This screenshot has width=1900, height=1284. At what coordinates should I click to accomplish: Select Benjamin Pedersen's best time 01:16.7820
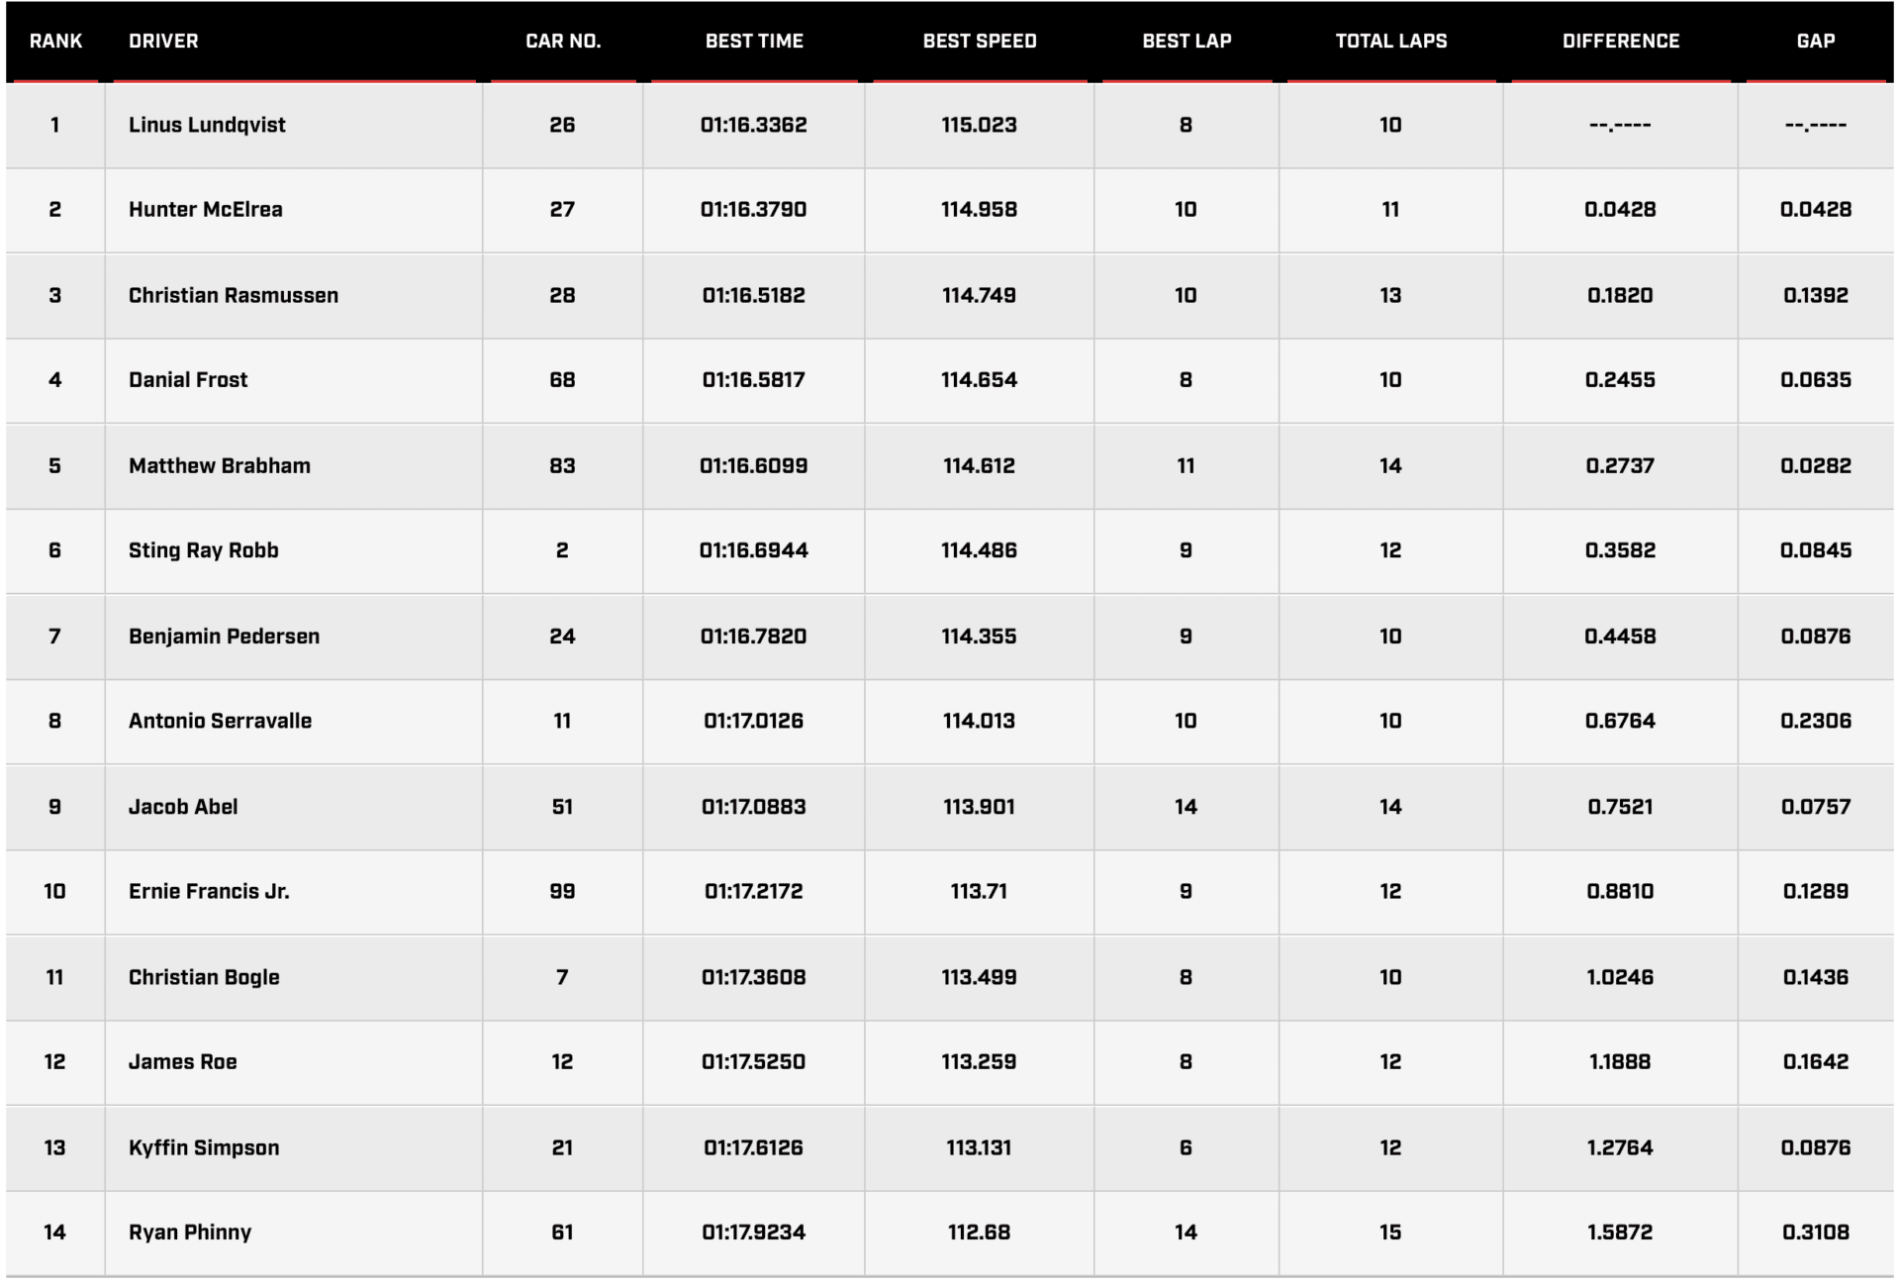tap(753, 637)
